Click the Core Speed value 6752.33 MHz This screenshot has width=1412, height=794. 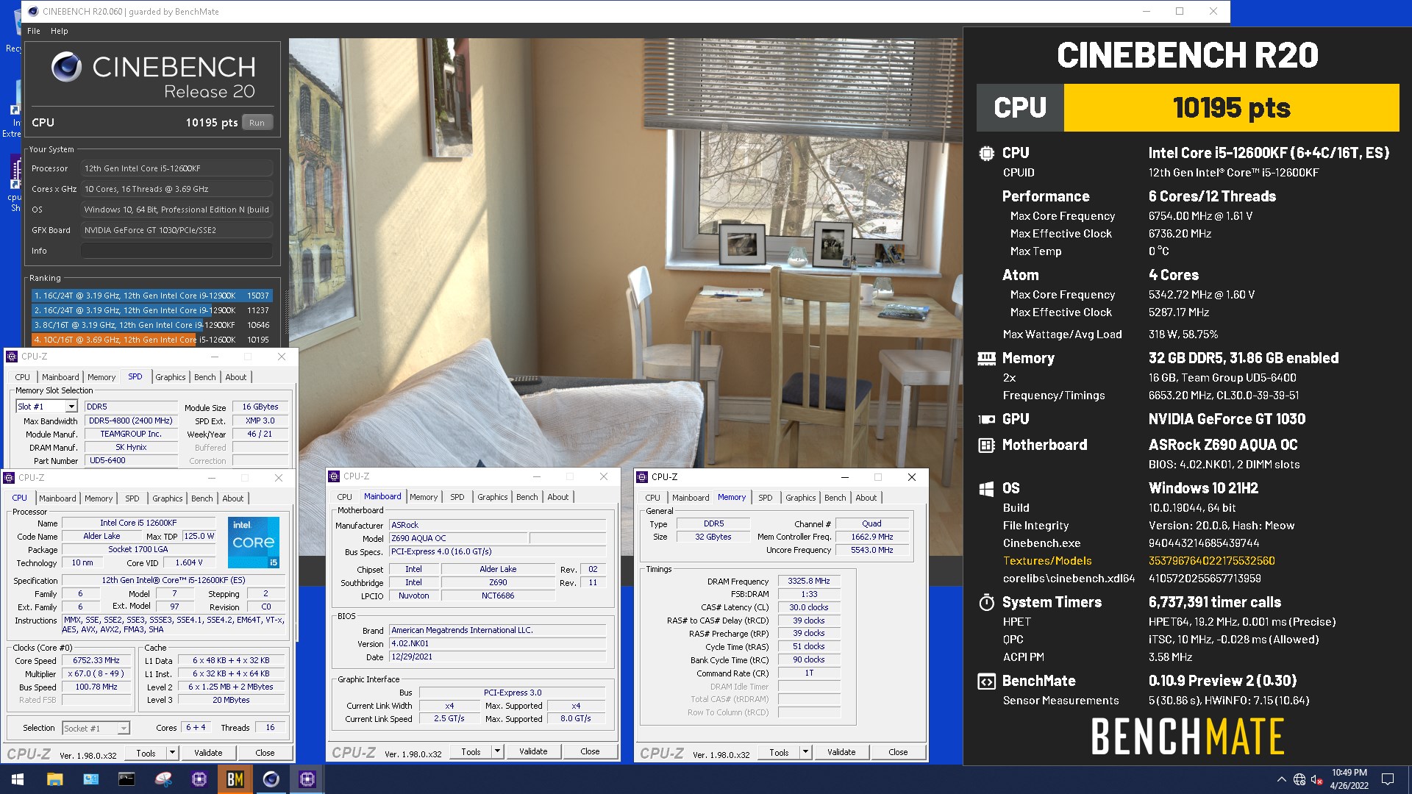click(x=96, y=660)
